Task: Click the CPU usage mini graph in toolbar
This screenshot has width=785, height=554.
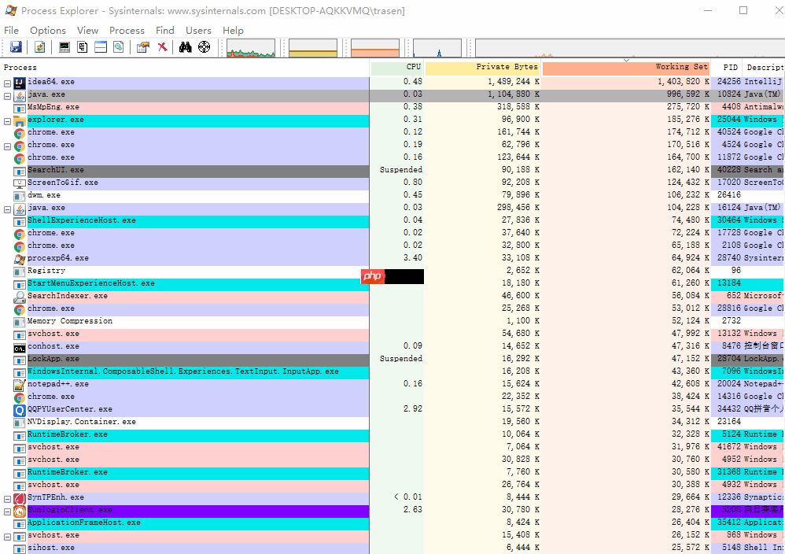Action: (x=251, y=49)
